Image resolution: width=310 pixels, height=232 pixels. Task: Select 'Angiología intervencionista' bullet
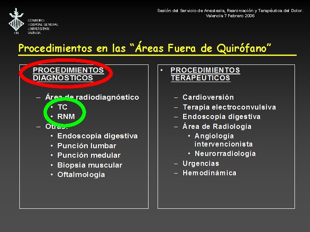(223, 140)
